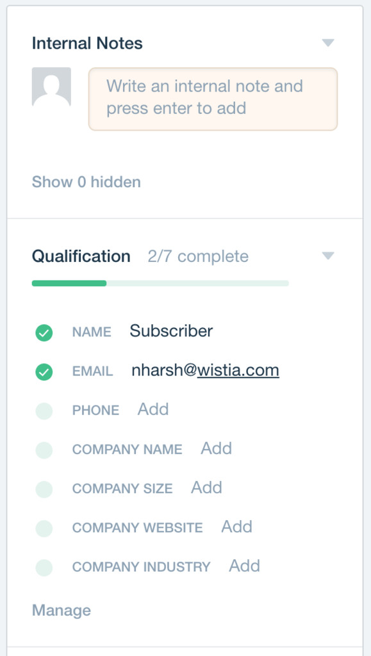Click the empty circle beside COMPANY WEBSITE
Image resolution: width=371 pixels, height=656 pixels.
44,529
